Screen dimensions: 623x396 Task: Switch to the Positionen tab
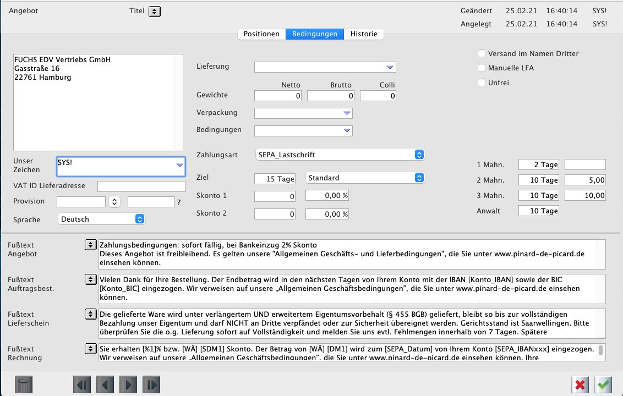click(x=261, y=34)
